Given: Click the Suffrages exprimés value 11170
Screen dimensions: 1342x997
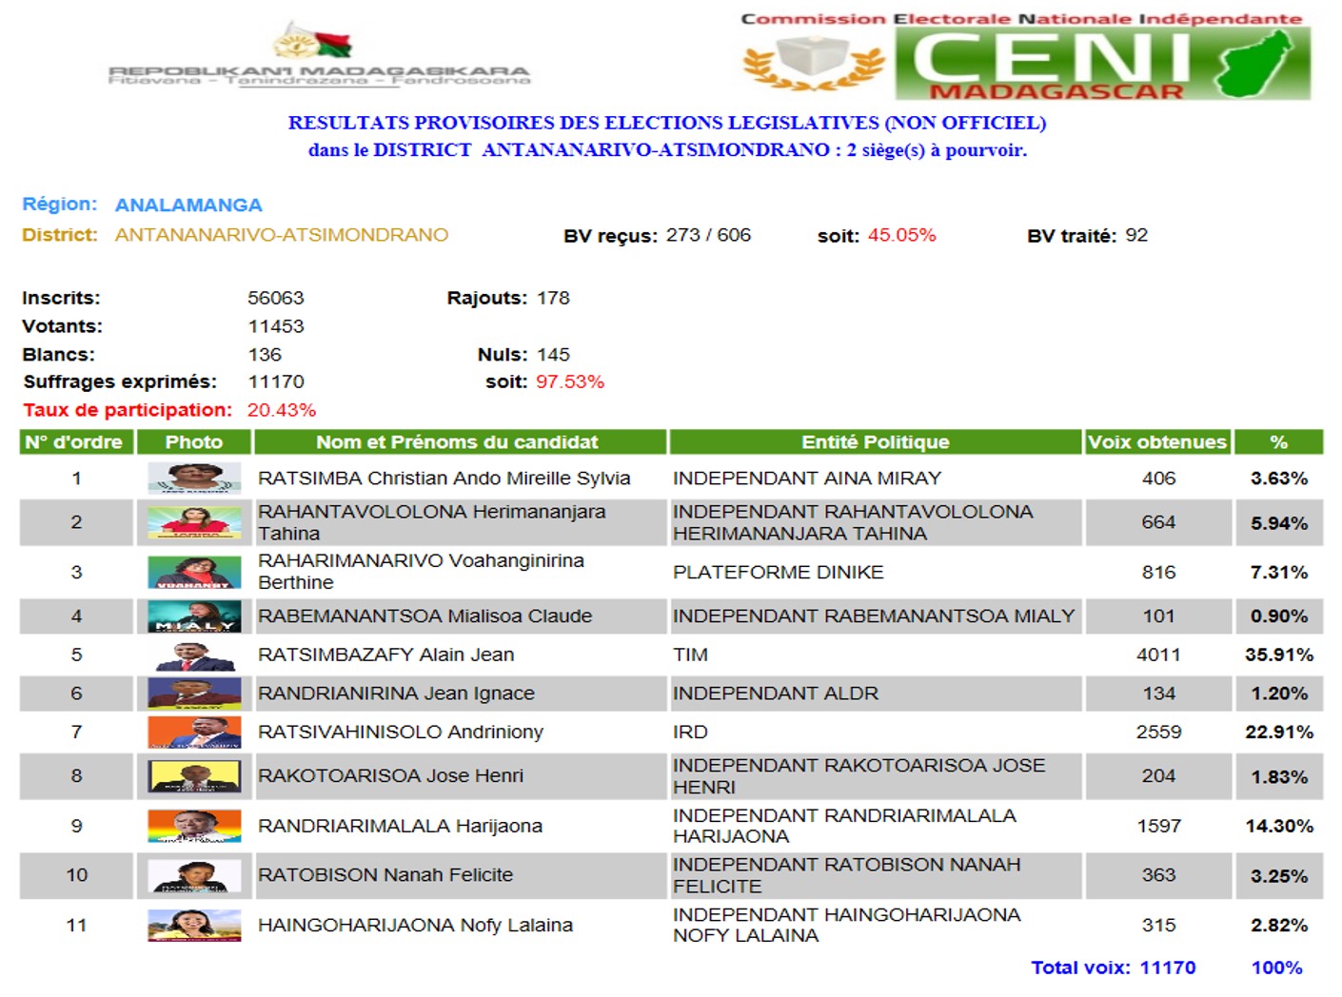Looking at the screenshot, I should (x=276, y=381).
